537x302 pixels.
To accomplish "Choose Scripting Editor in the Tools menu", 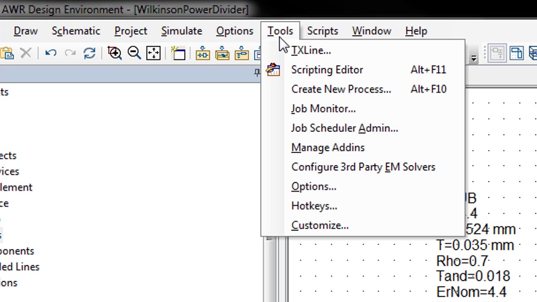I will (363, 70).
